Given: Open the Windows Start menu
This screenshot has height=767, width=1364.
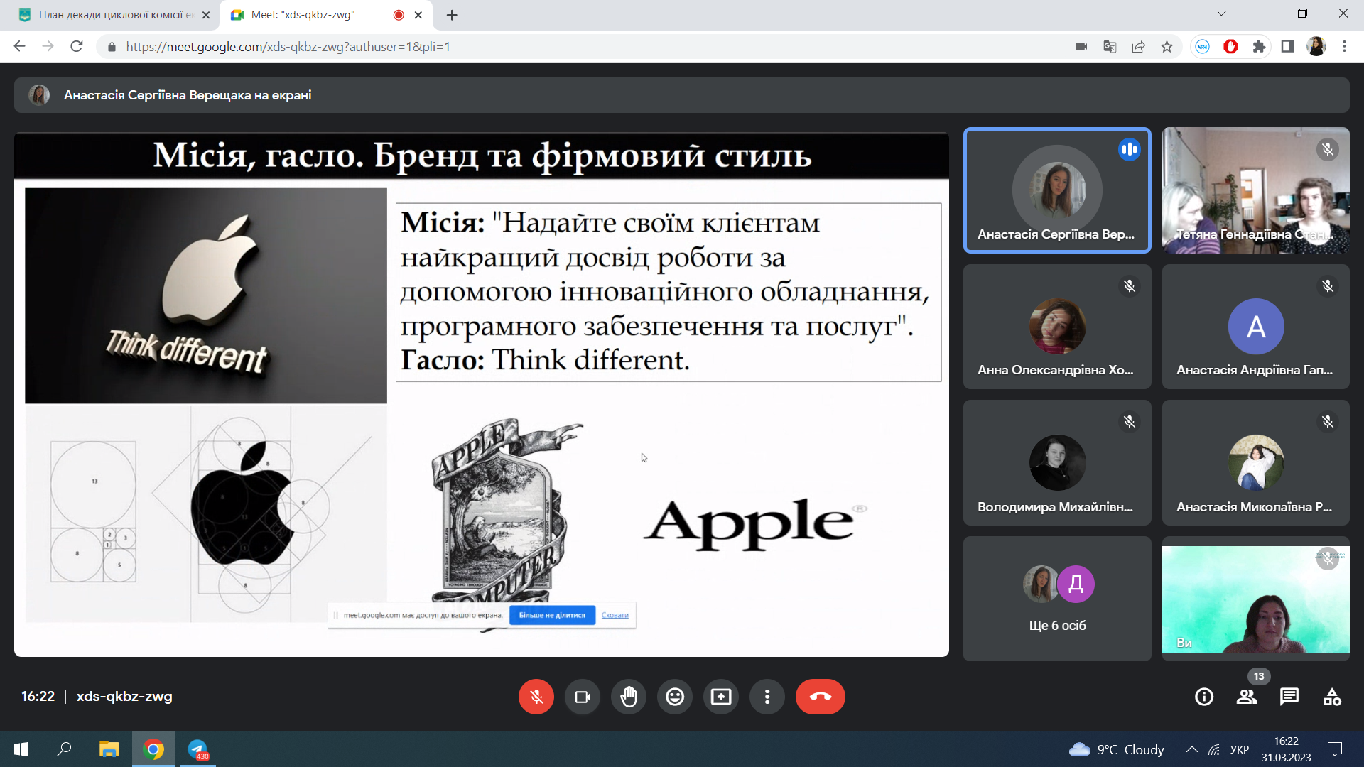Looking at the screenshot, I should pyautogui.click(x=21, y=749).
